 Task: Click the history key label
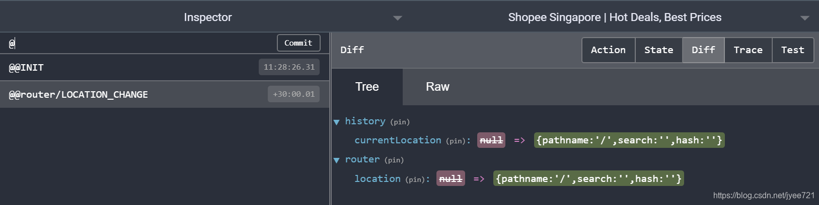[x=365, y=121]
